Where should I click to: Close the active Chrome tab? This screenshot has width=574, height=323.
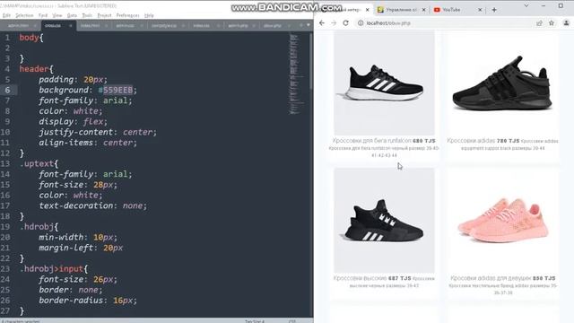click(x=367, y=10)
